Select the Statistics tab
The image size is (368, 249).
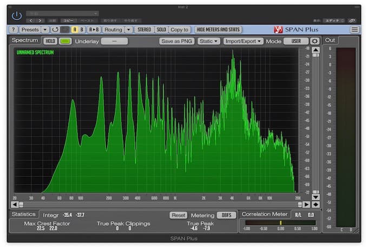pos(24,214)
